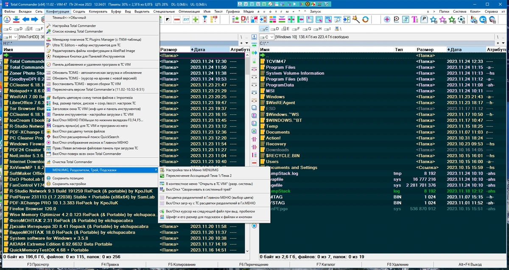Click the pink compass star toolbar icon

(x=387, y=19)
